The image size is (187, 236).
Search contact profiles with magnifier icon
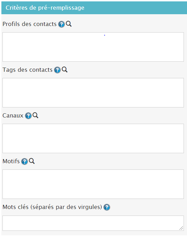click(69, 24)
